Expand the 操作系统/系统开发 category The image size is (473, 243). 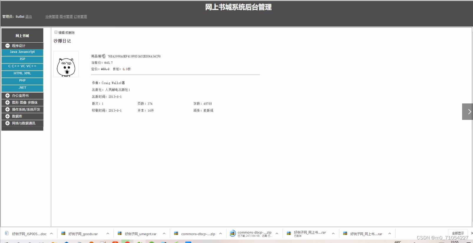(x=22, y=110)
